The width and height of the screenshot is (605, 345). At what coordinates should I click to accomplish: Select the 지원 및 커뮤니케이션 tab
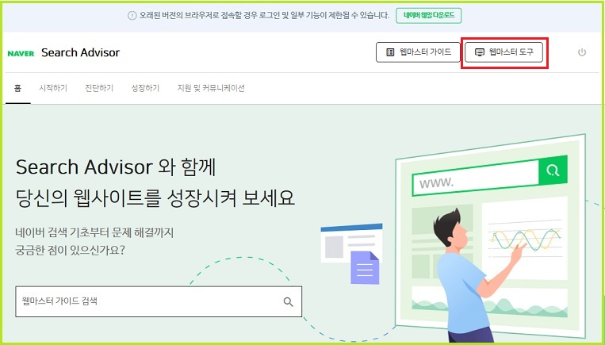[211, 88]
